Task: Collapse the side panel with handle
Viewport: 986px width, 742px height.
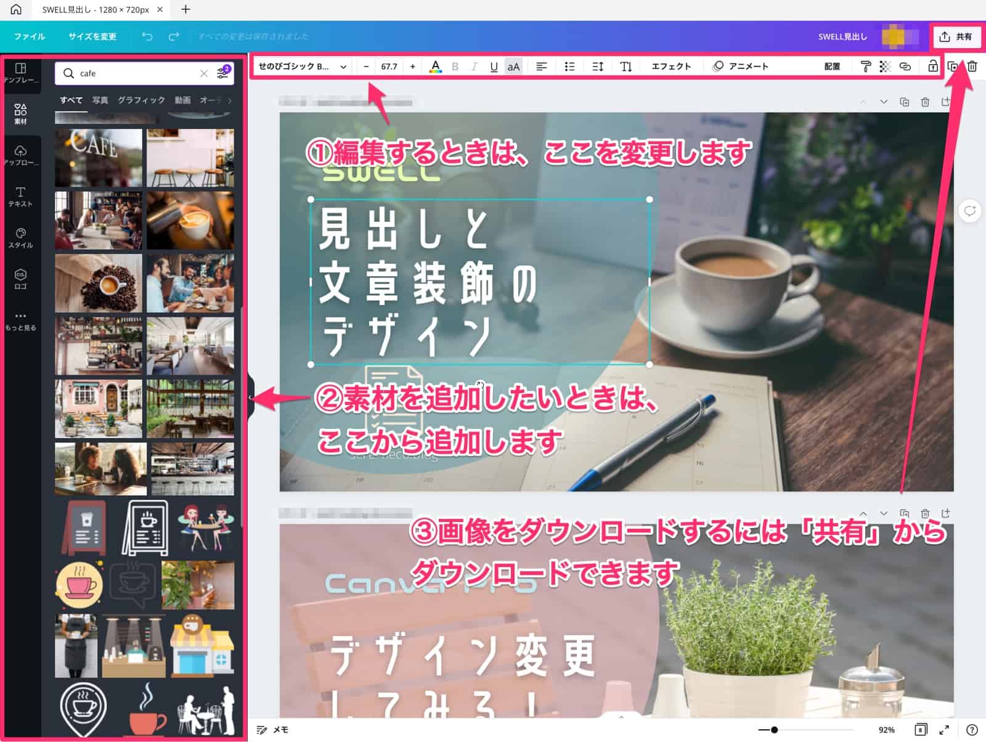Action: [251, 397]
